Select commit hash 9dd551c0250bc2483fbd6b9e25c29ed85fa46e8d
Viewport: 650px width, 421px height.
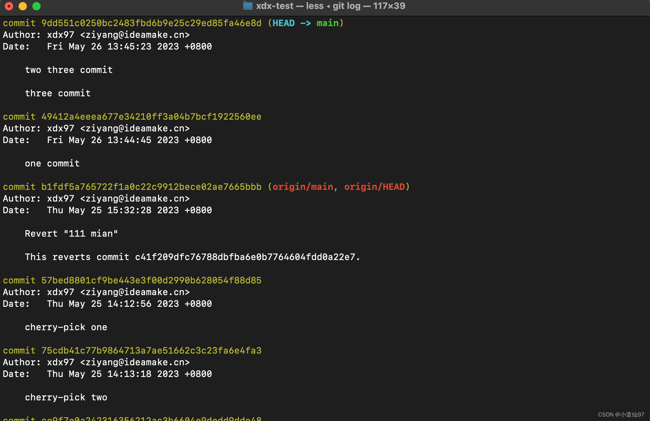coord(151,23)
